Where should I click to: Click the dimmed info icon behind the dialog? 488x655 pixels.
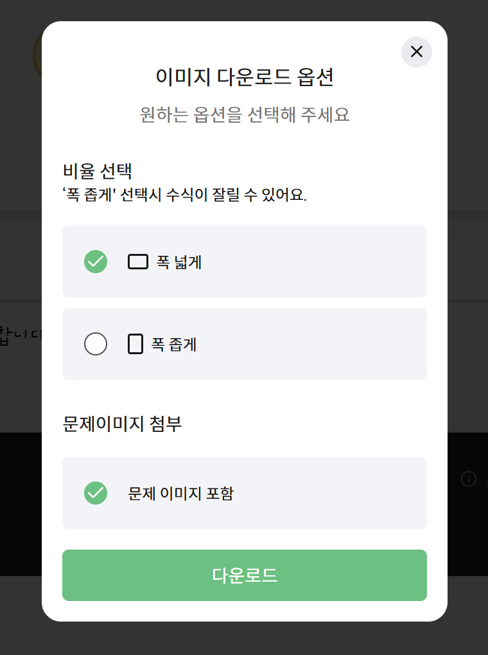coord(468,479)
